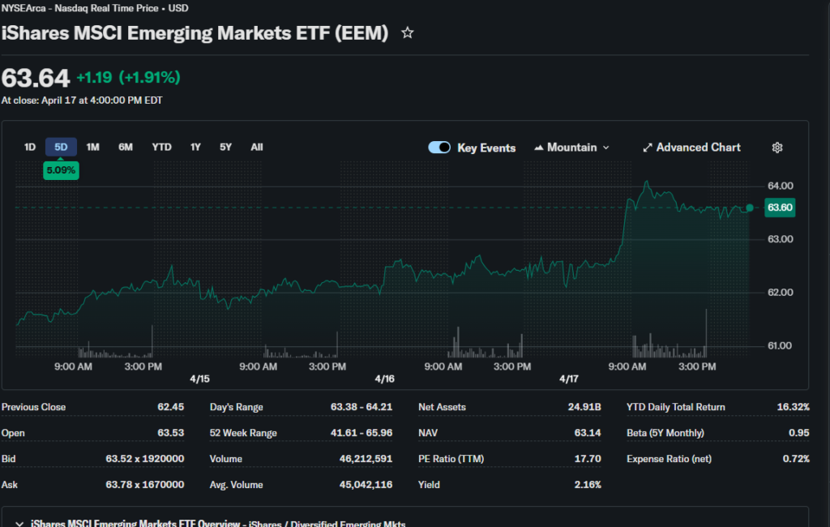Open the Advanced Chart link
Viewport: 830px width, 527px height.
[691, 148]
